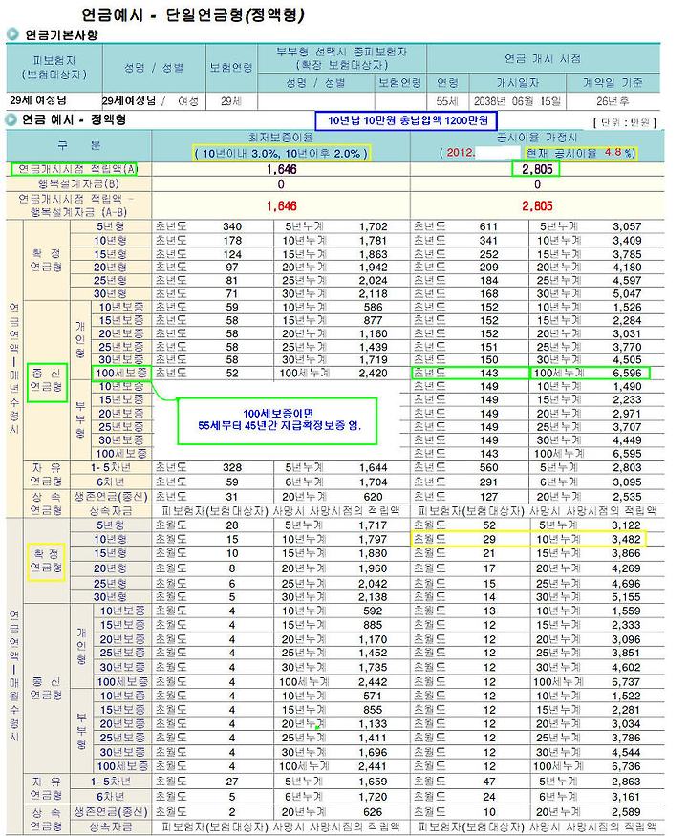The width and height of the screenshot is (688, 836).
Task: Click the monthly 10년누계 value 3,482
Action: (x=627, y=539)
